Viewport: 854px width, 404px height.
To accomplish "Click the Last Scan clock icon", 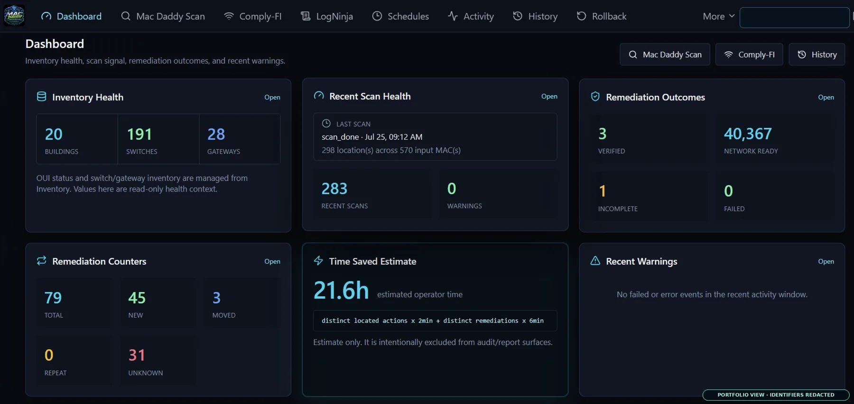I will pos(326,123).
